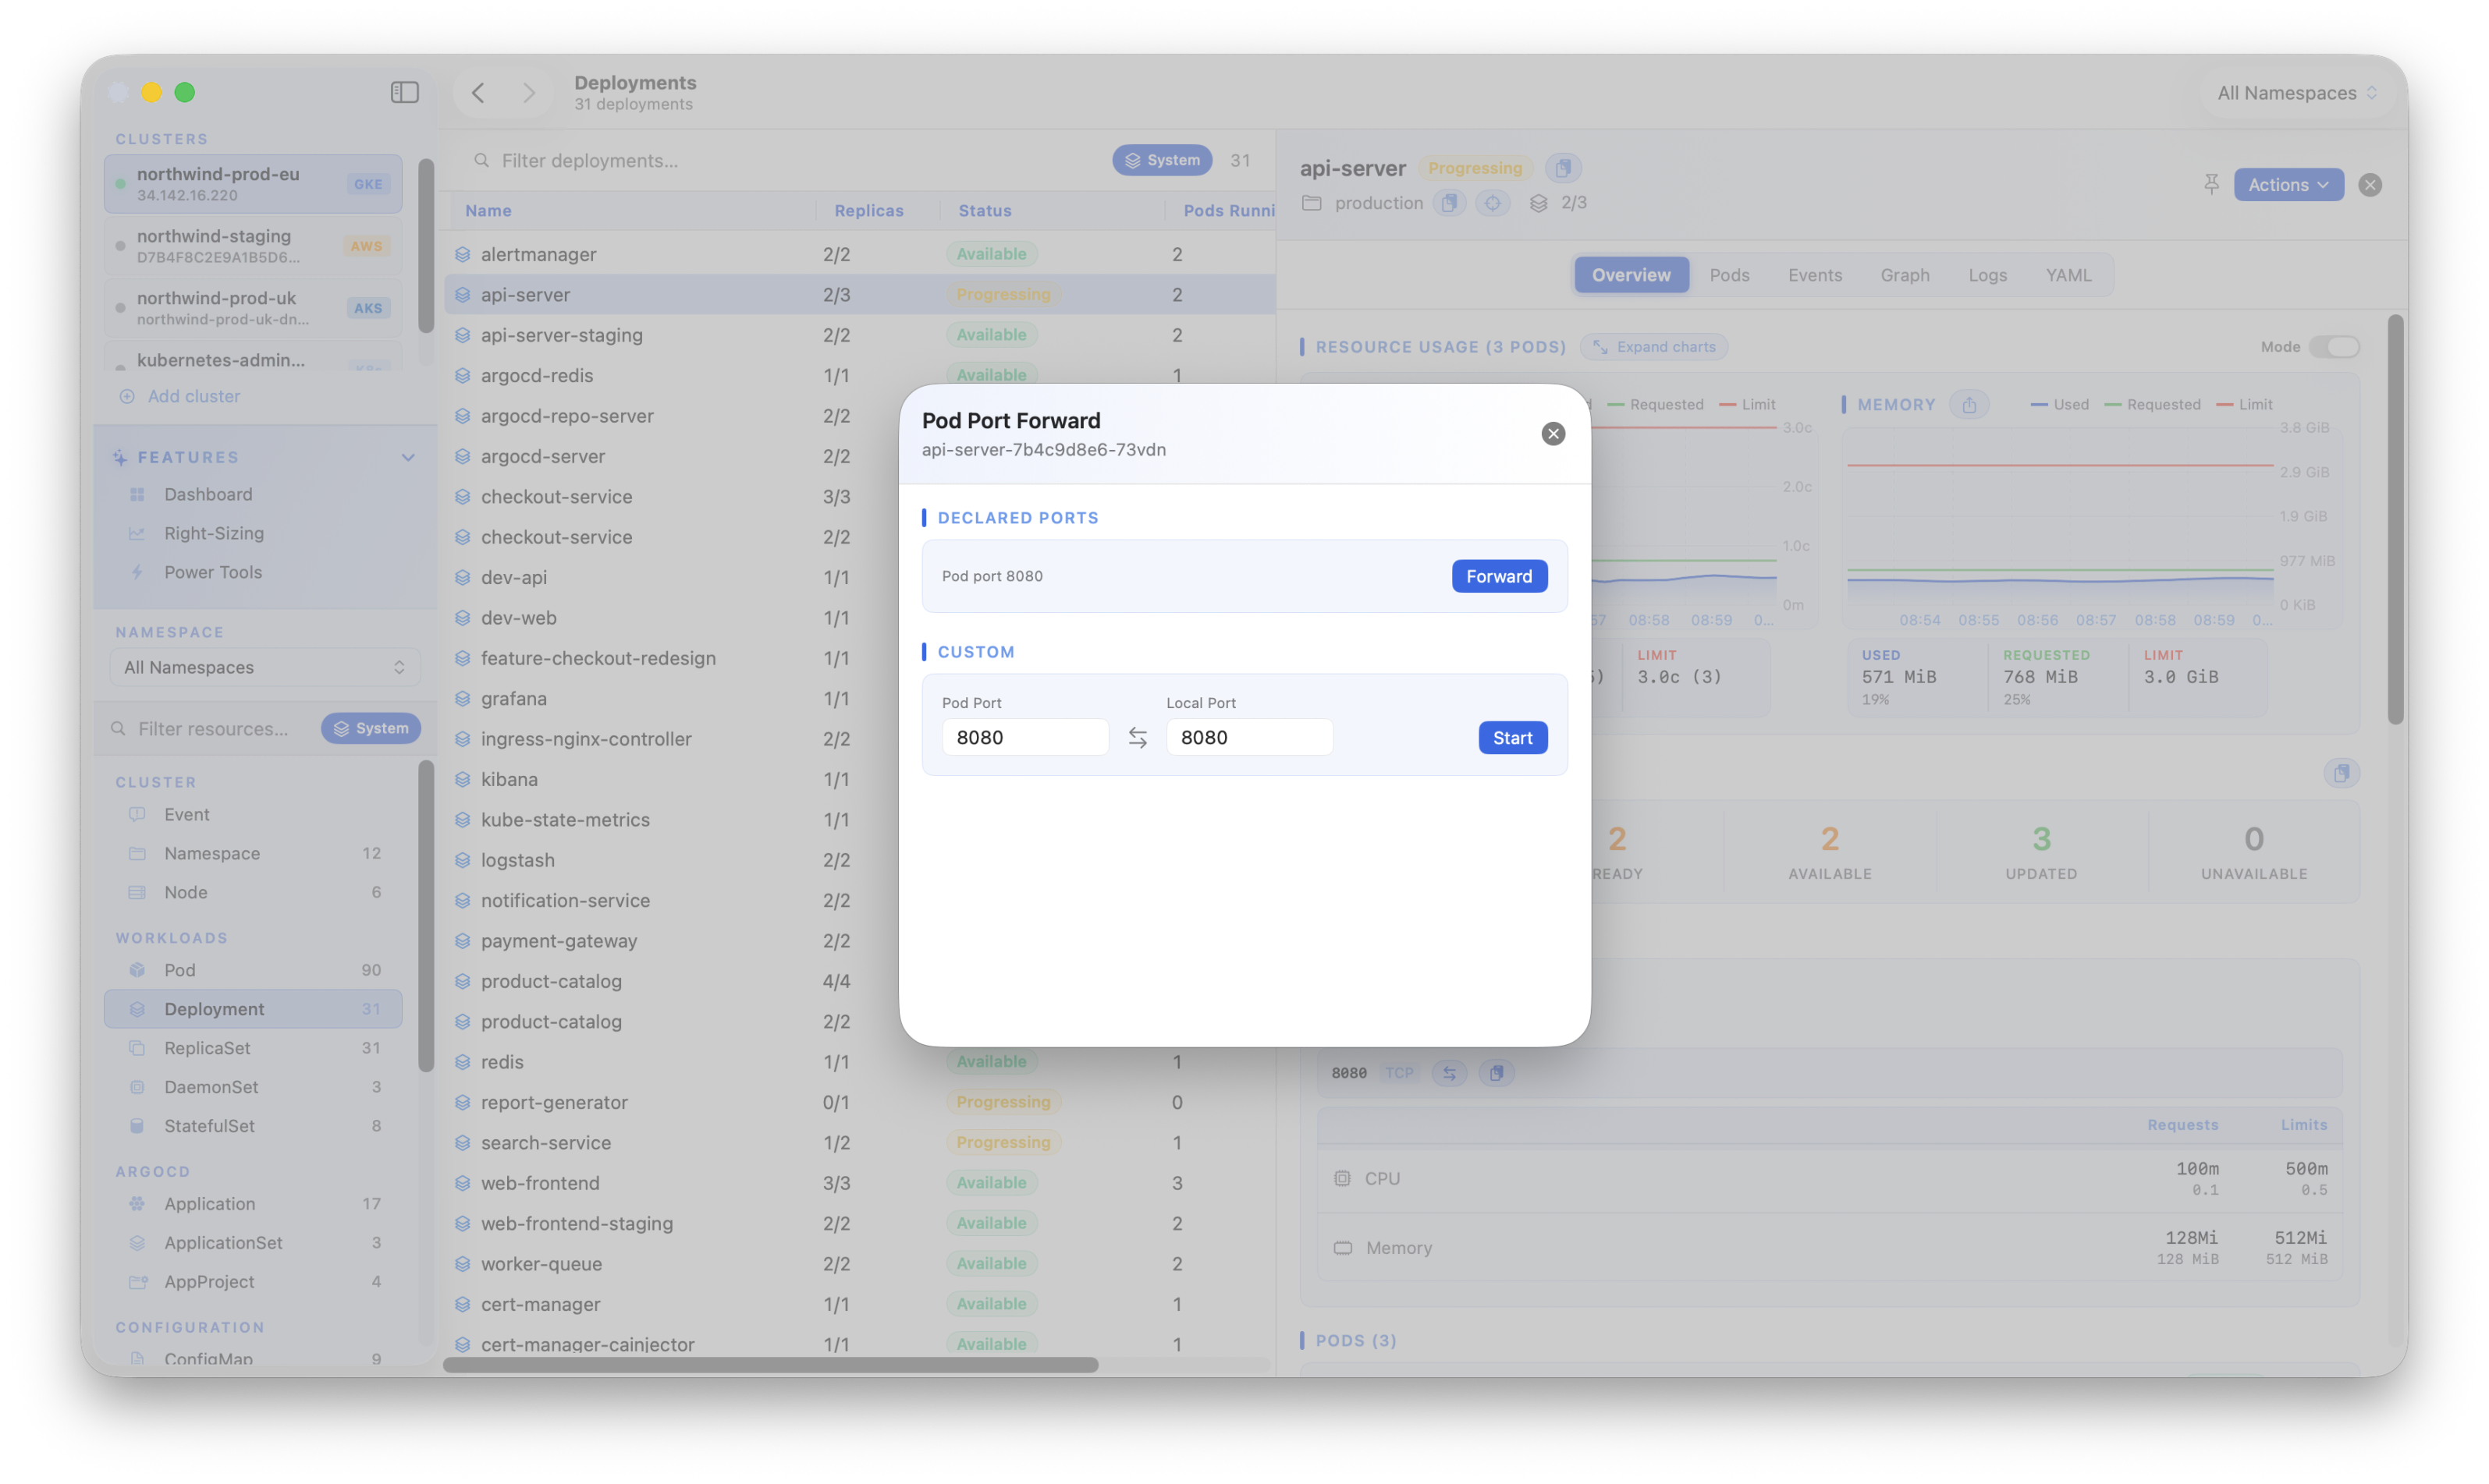Viewport: 2489px width, 1484px height.
Task: Open the Actions dropdown
Action: click(x=2288, y=184)
